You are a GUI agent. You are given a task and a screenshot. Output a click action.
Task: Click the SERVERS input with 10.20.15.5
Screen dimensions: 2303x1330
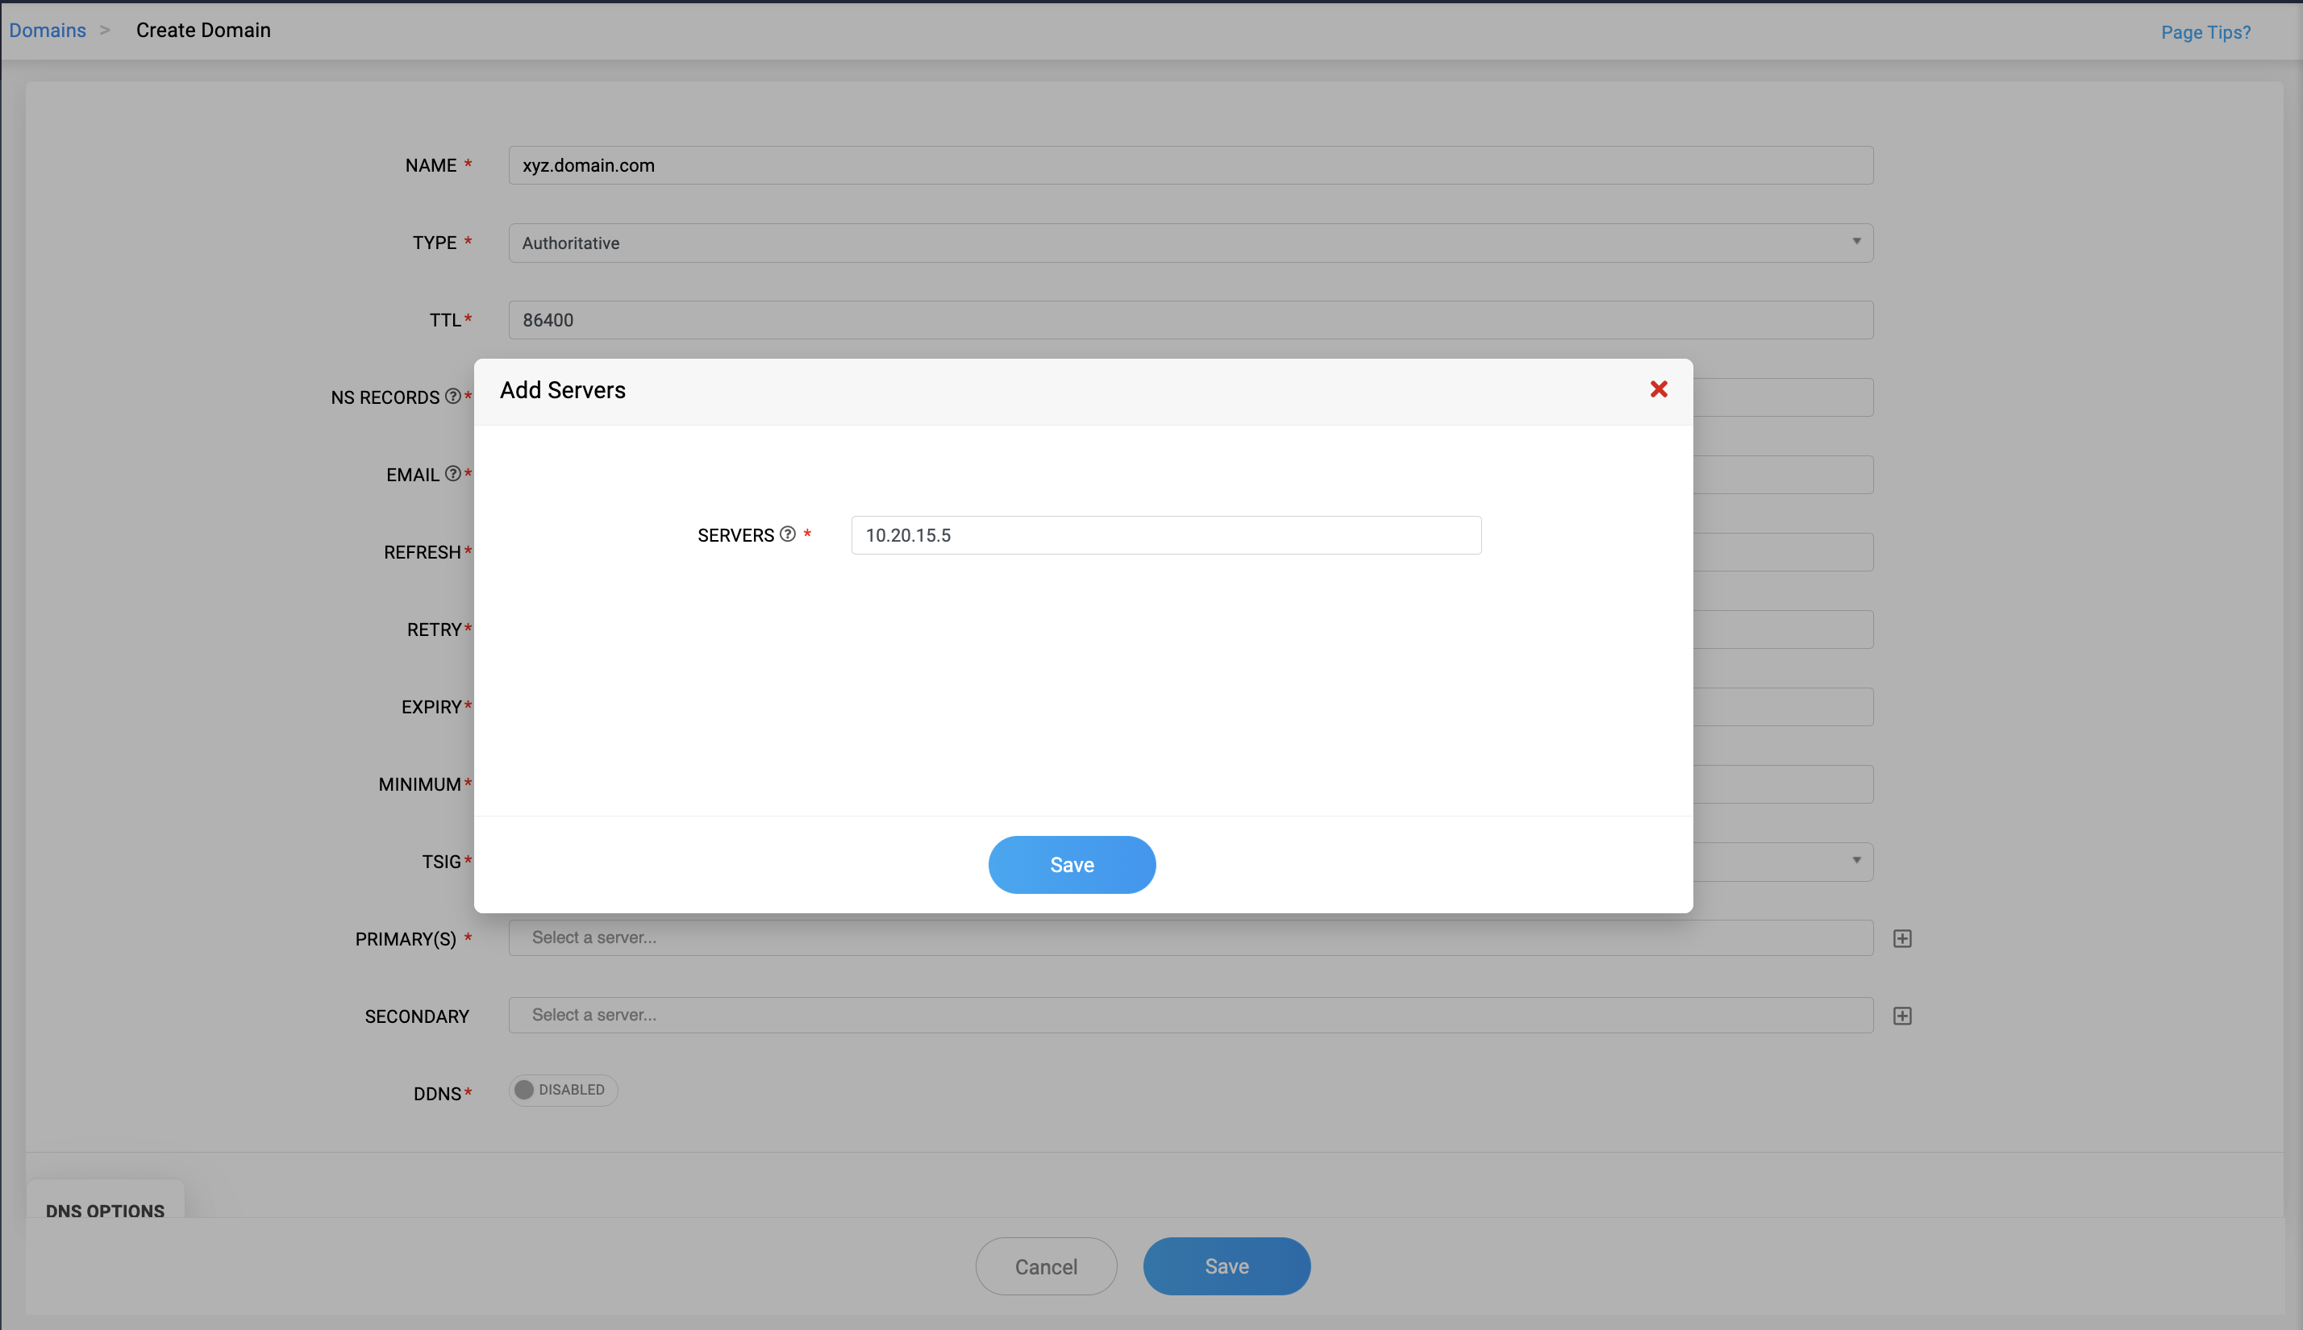(1164, 535)
